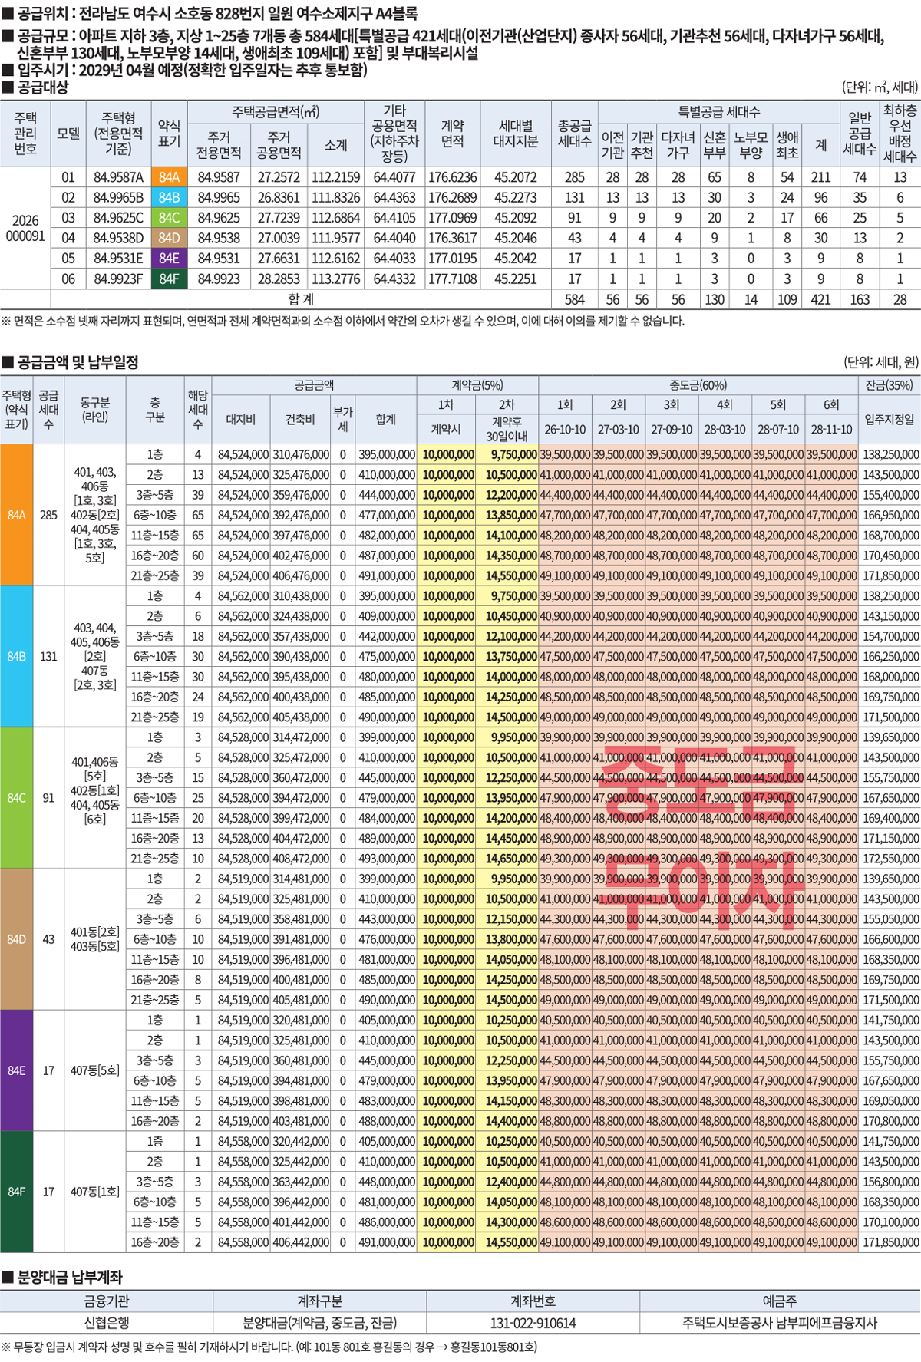Click the blue 84B label in the top table
This screenshot has width=921, height=1362.
point(169,198)
